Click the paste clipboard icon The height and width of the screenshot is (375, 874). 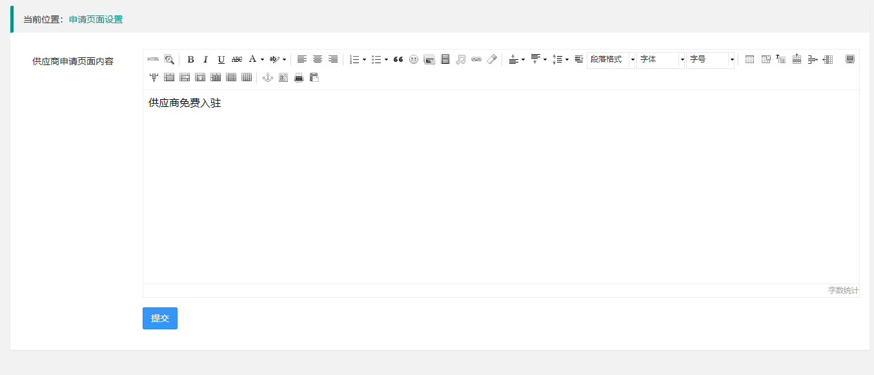tap(314, 77)
